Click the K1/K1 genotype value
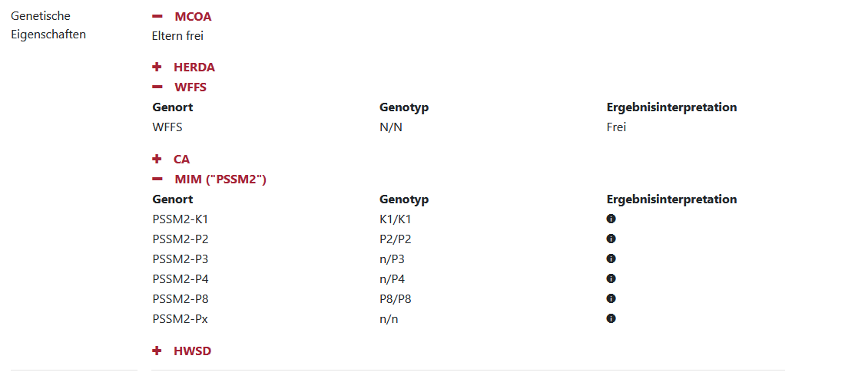The height and width of the screenshot is (392, 845). coord(396,219)
